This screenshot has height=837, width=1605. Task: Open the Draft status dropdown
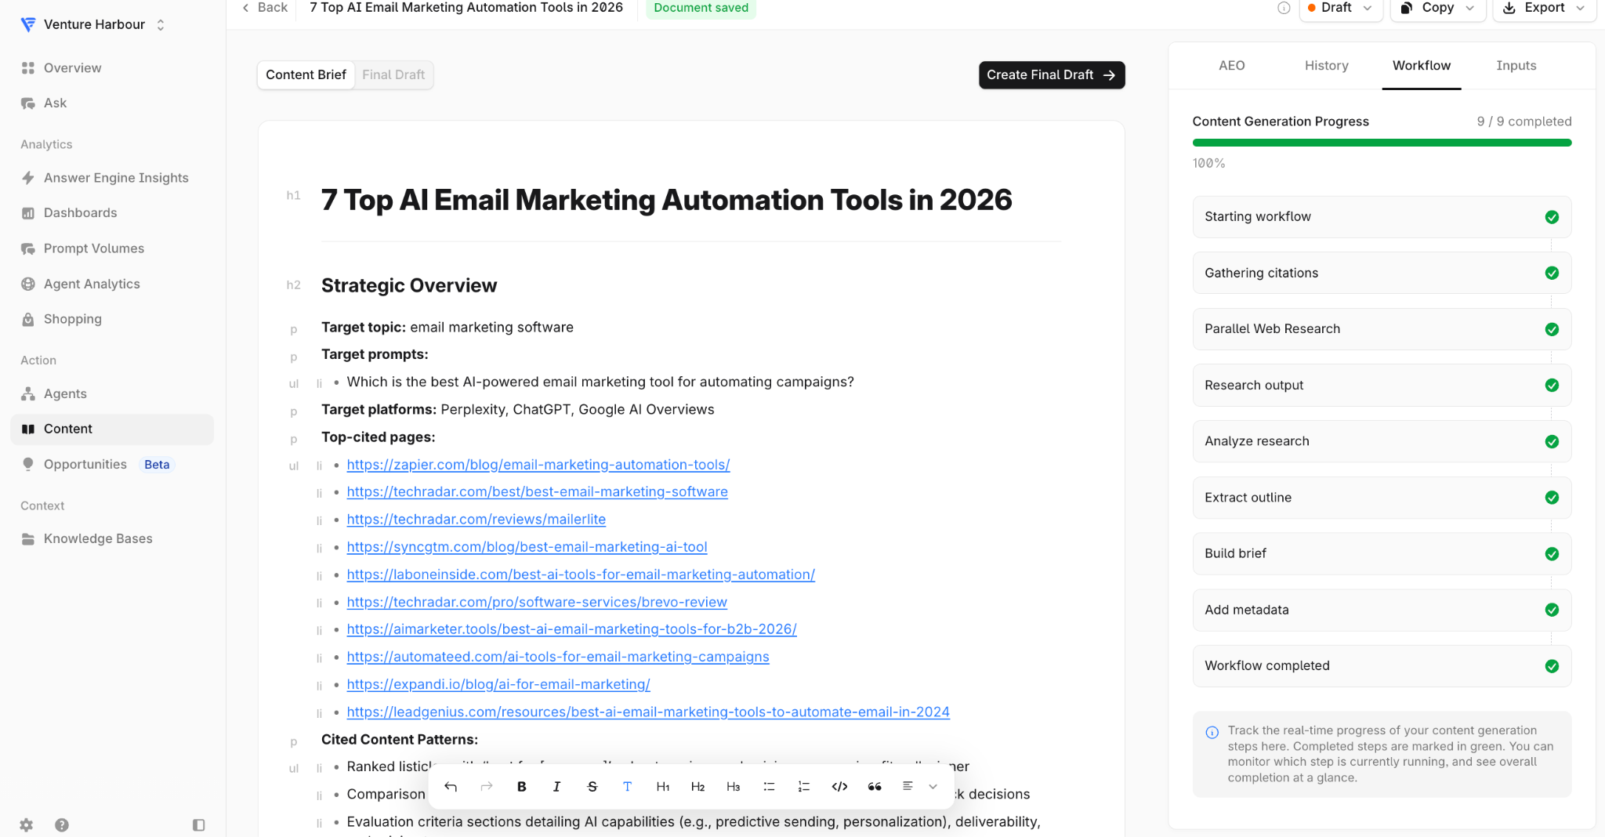click(1341, 8)
